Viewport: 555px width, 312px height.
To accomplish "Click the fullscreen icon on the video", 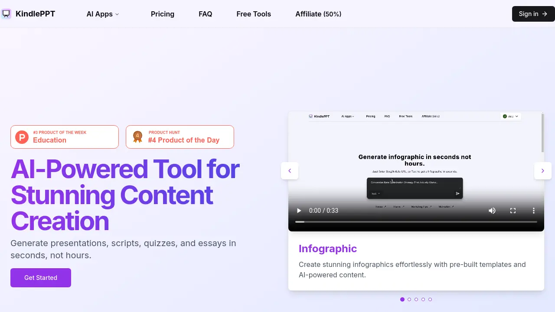I will (513, 211).
